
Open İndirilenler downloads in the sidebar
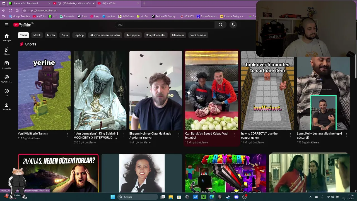click(x=7, y=106)
